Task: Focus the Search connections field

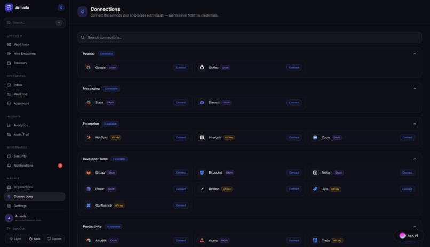Action: point(250,37)
